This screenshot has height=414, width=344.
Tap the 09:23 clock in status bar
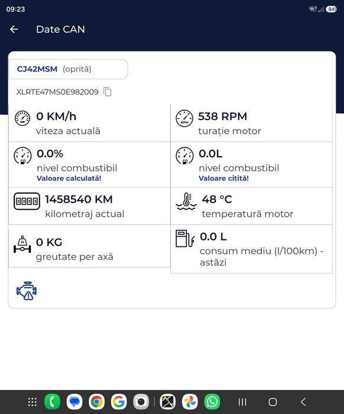click(x=15, y=9)
